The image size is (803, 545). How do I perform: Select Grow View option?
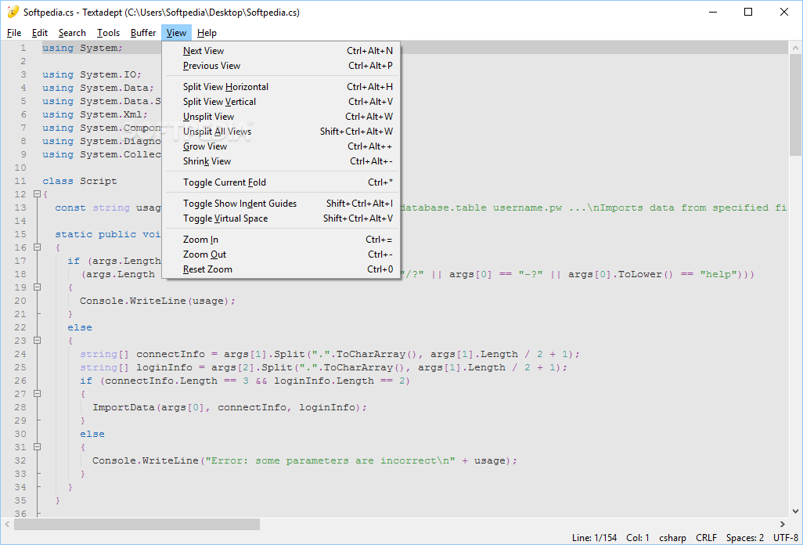click(281, 146)
